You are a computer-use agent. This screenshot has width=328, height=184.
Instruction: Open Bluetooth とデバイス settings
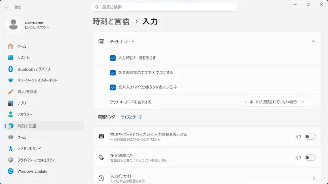tap(44, 69)
